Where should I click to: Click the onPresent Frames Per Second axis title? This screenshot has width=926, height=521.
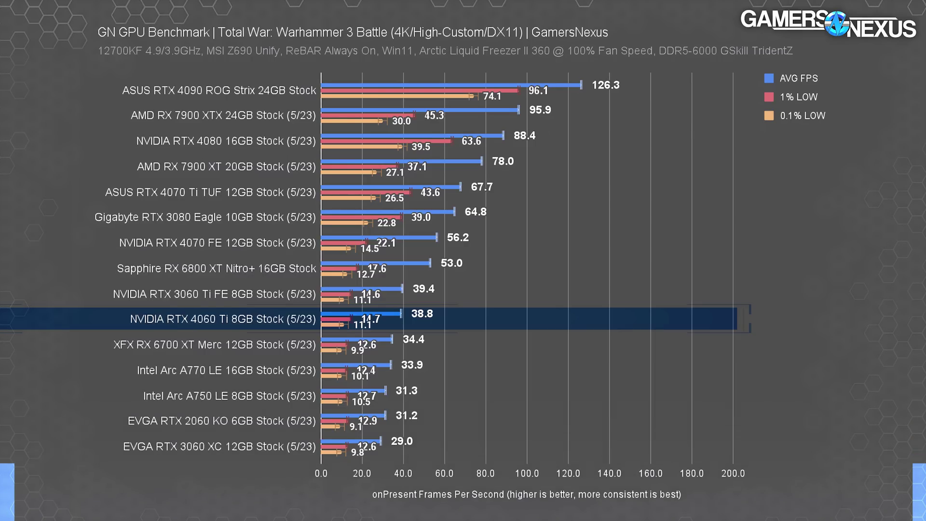pyautogui.click(x=526, y=494)
